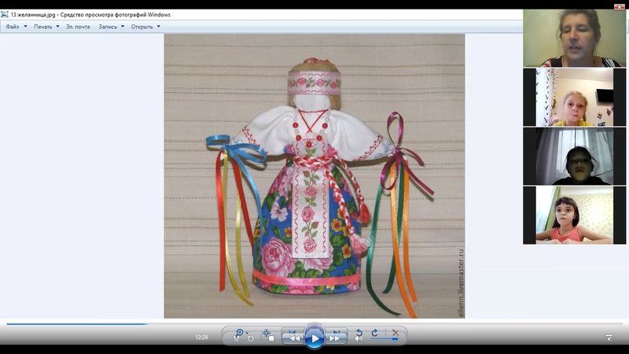Select the teacher's webcam thumbnail
The image size is (629, 354).
574,38
